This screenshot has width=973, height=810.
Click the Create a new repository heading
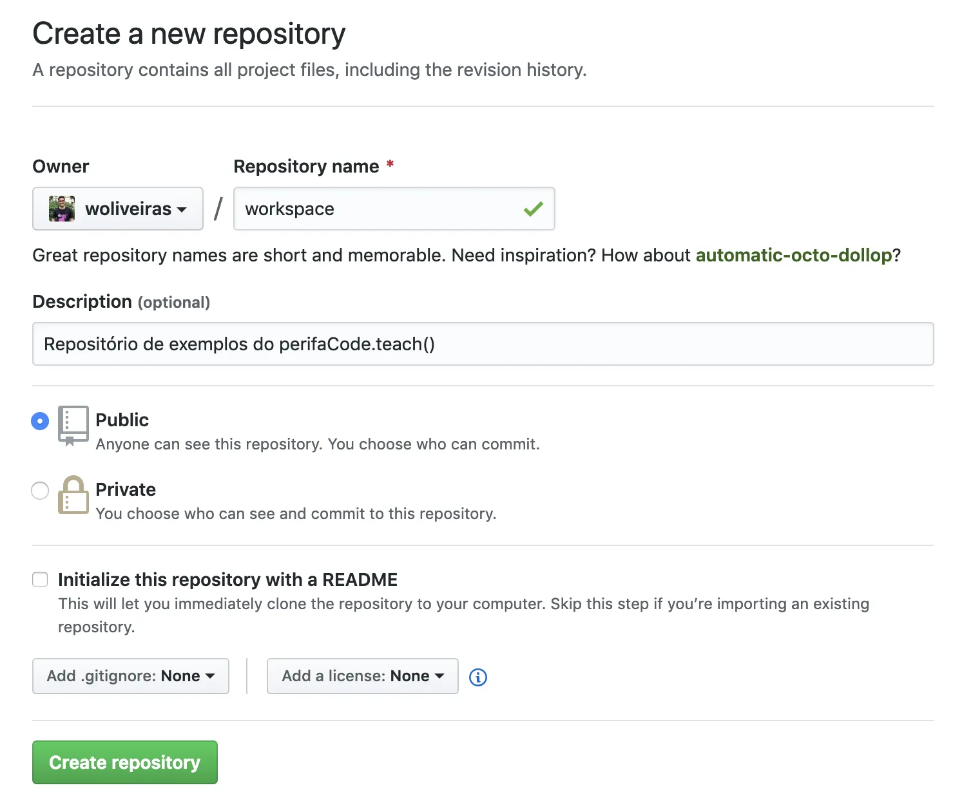[x=189, y=33]
